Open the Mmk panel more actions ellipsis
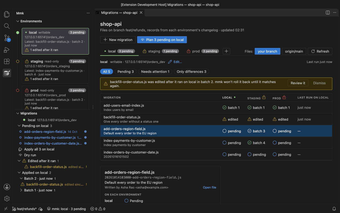This screenshot has height=213, width=340. coord(88,13)
